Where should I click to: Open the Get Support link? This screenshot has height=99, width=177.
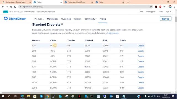(151, 12)
